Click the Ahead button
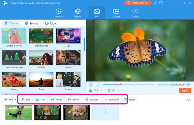The image size is (194, 125). coord(57,100)
